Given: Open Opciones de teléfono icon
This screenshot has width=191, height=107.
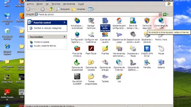Looking at the screenshot, I should coord(133,65).
